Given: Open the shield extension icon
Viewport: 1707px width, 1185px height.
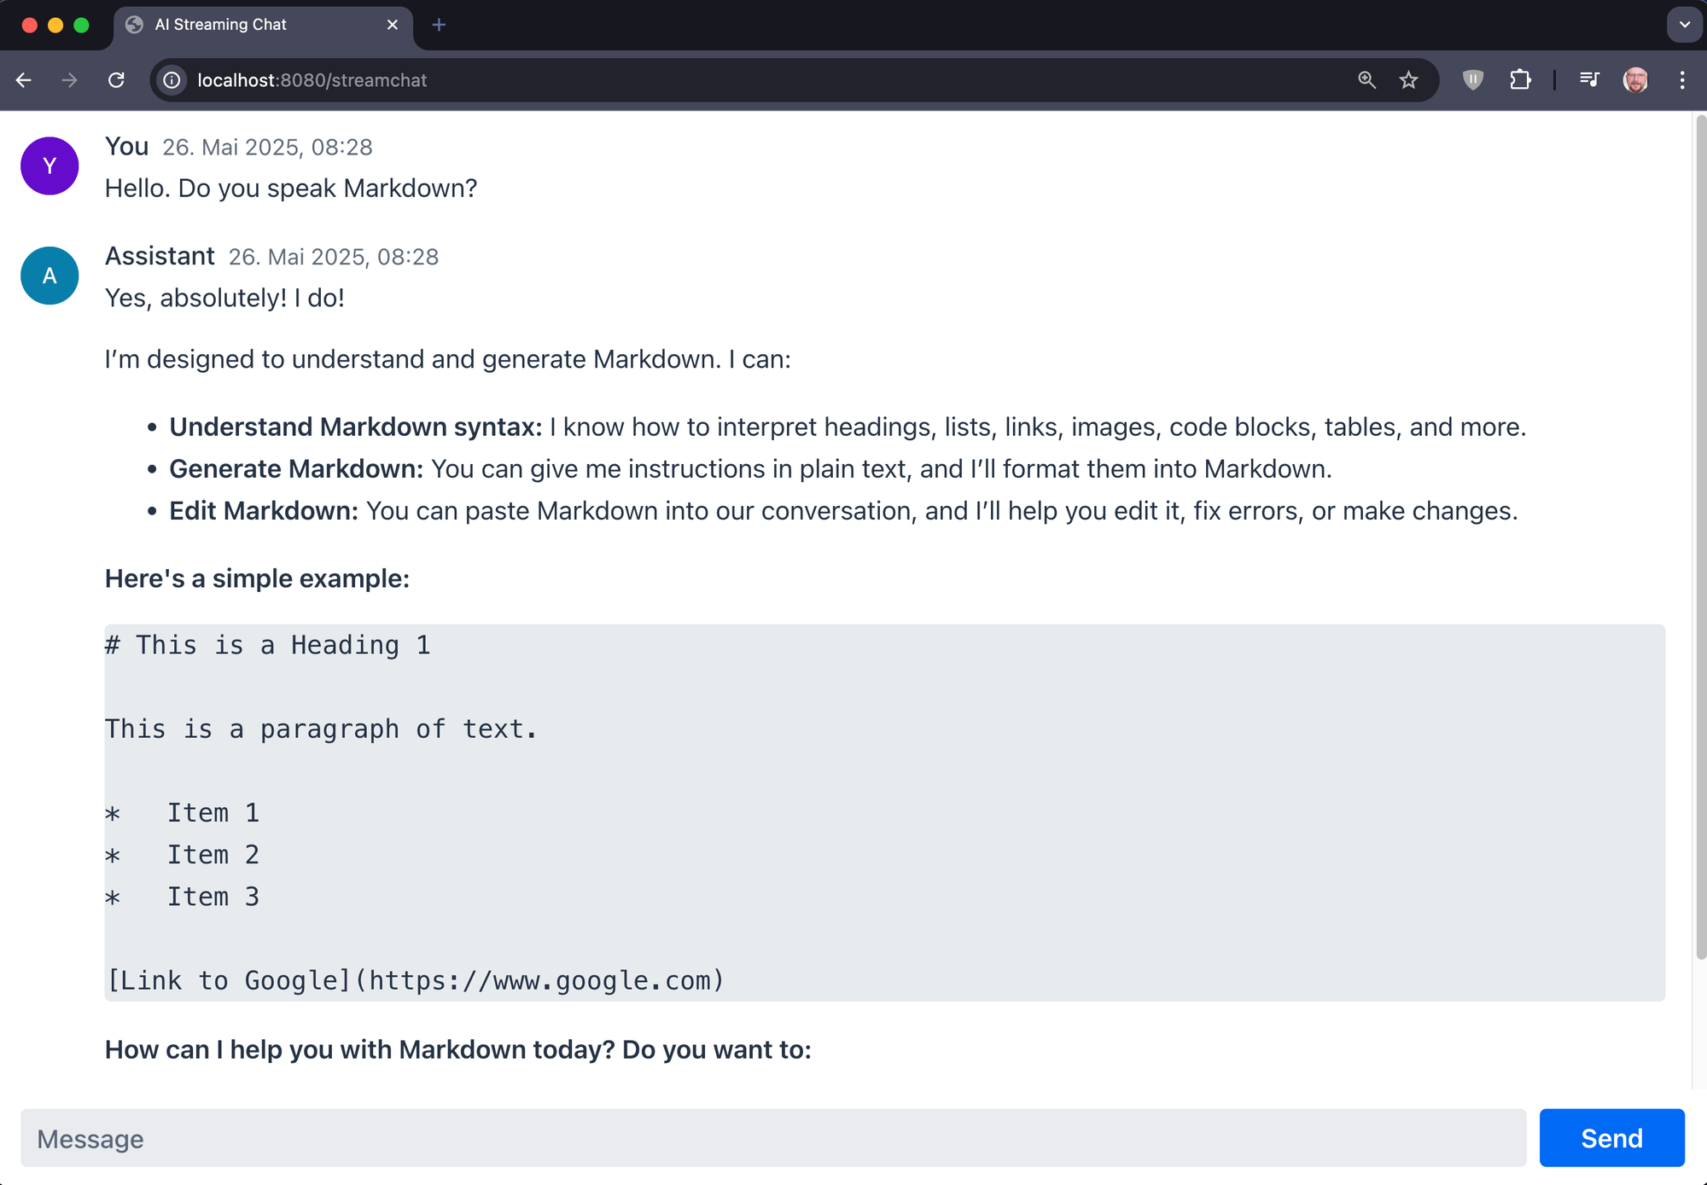Looking at the screenshot, I should (x=1473, y=80).
